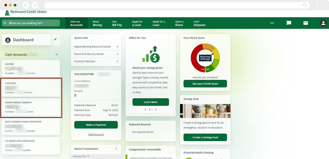Open the MONEY MARKET GROWTH account card

(x=31, y=107)
